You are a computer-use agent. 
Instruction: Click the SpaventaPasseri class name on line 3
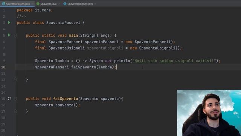[63, 23]
